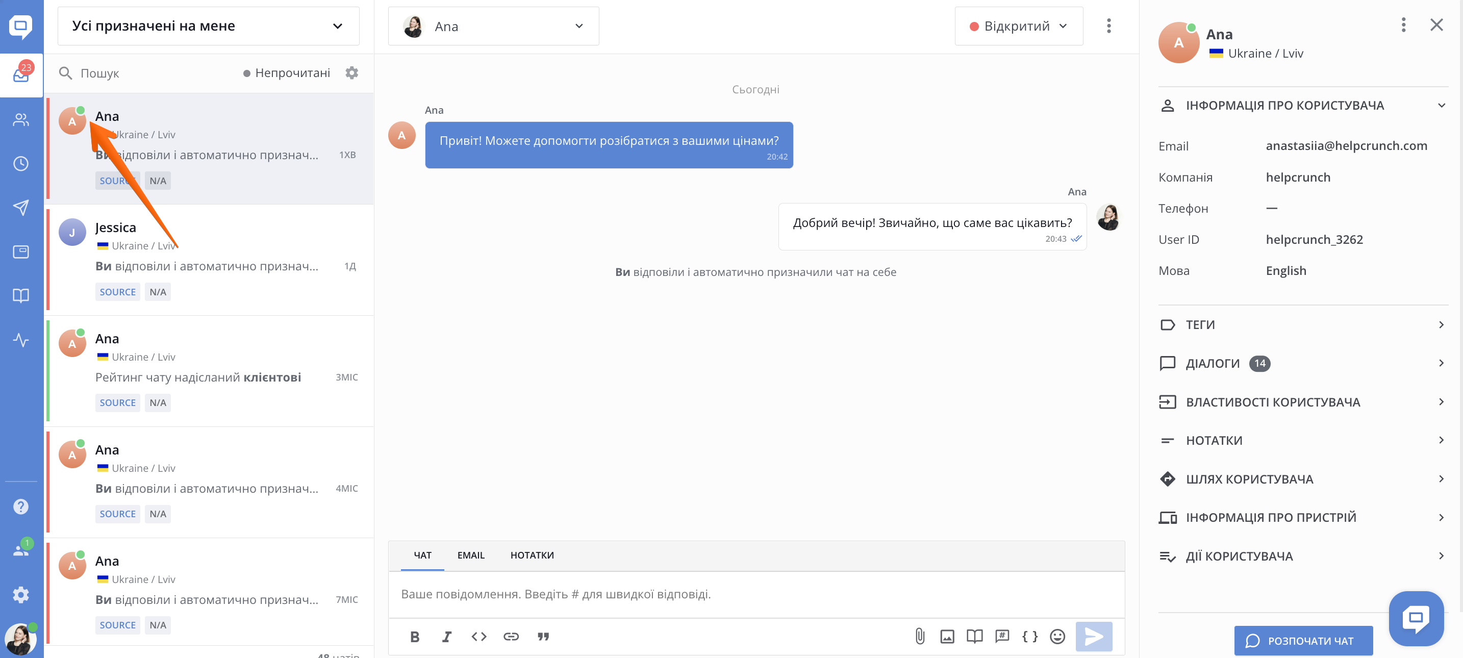Viewport: 1463px width, 658px height.
Task: Open the contacts icon in left sidebar
Action: 21,119
